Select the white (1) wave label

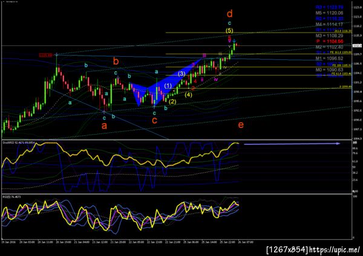pyautogui.click(x=168, y=86)
